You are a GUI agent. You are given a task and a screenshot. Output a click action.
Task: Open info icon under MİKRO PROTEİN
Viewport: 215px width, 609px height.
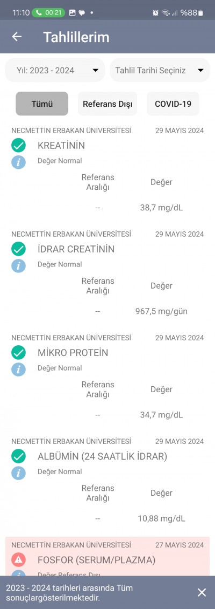coord(18,369)
